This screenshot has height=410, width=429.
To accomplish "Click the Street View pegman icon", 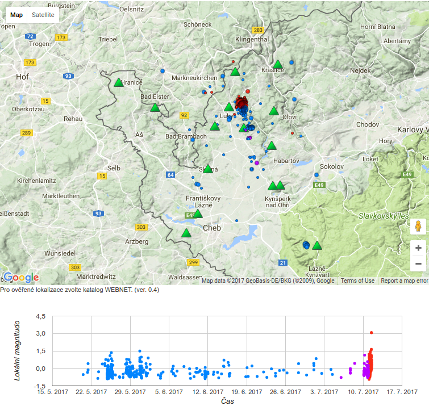I will 418,227.
